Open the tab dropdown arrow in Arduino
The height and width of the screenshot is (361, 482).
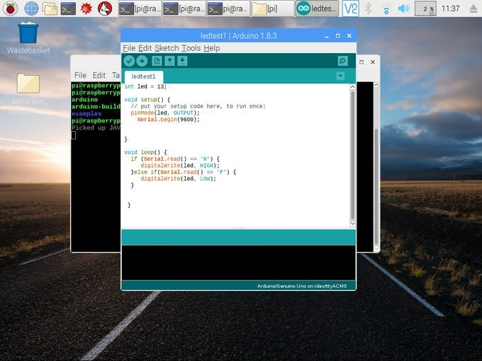tap(340, 76)
